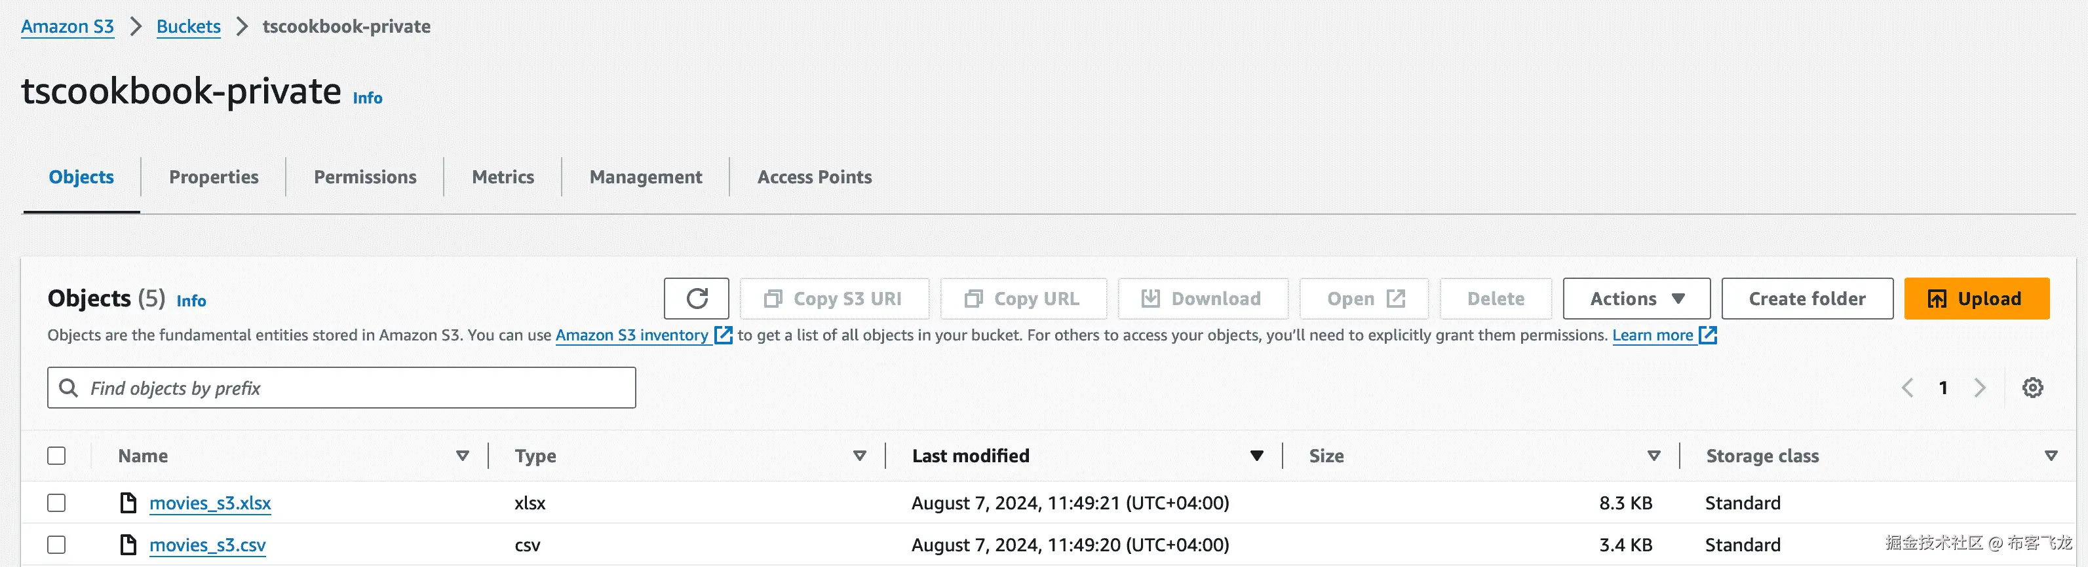Click the 3.4 KB size cell
The width and height of the screenshot is (2088, 567).
[1625, 545]
